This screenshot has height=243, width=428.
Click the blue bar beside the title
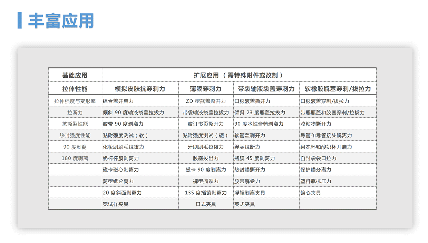click(x=19, y=20)
